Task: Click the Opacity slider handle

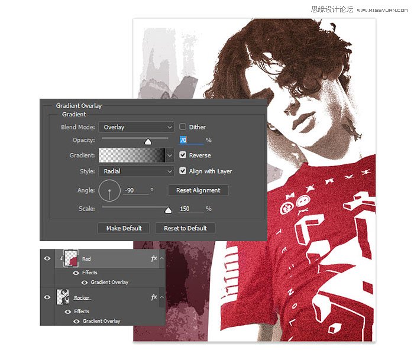Action: pos(148,142)
